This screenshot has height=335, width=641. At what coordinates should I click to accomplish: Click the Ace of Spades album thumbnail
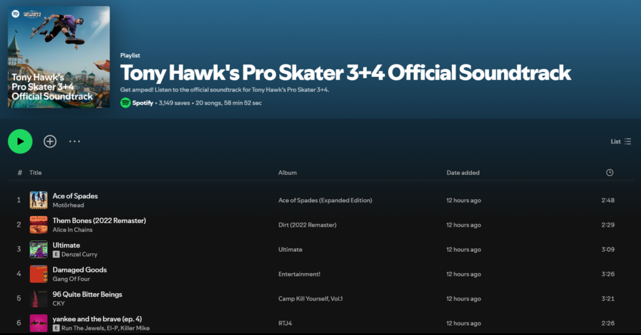[x=39, y=200]
